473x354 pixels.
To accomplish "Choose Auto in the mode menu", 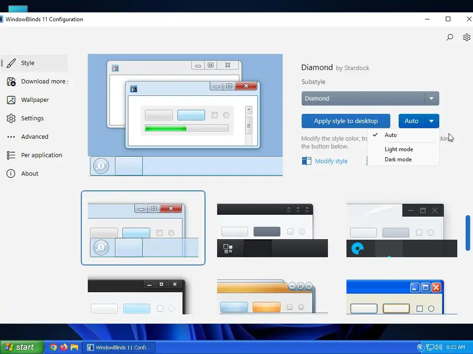I will click(x=403, y=135).
